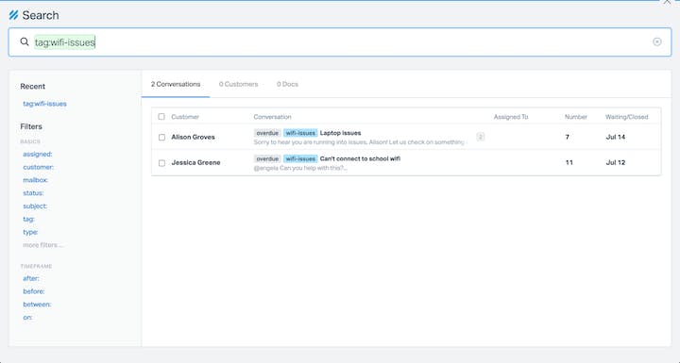680x363 pixels.
Task: Switch to the 0 Customers tab
Action: pos(239,84)
